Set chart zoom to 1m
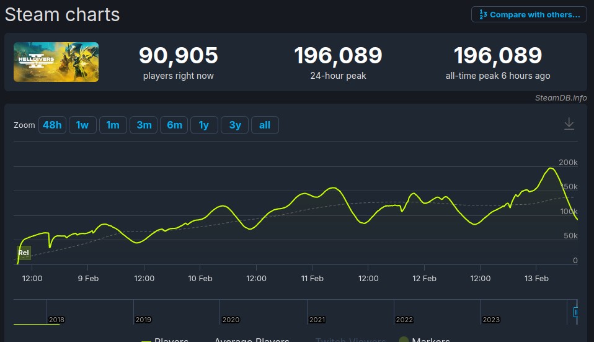Viewport: 594px width, 342px height. 113,125
